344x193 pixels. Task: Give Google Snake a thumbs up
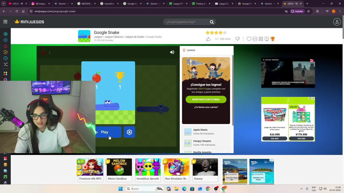click(x=208, y=39)
